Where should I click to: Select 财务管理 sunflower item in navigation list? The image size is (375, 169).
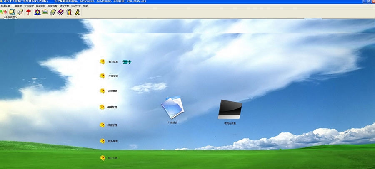[109, 141]
